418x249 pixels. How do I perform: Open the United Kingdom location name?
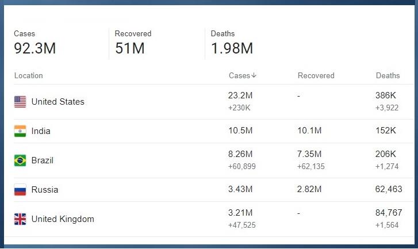click(x=63, y=219)
